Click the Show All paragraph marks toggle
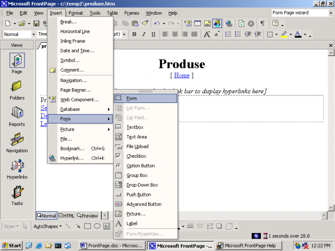This screenshot has width=335, height=251. click(x=262, y=23)
